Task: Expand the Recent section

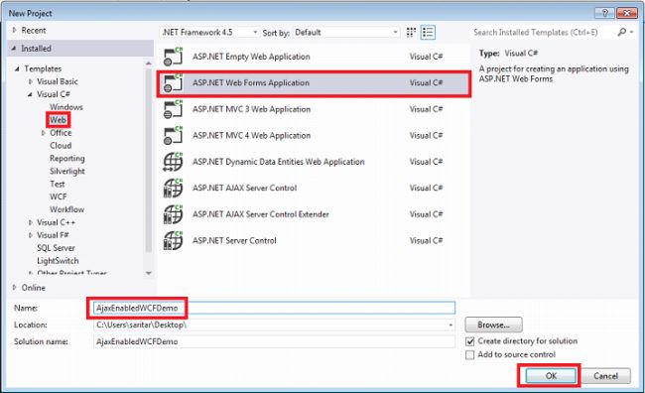Action: tap(15, 30)
